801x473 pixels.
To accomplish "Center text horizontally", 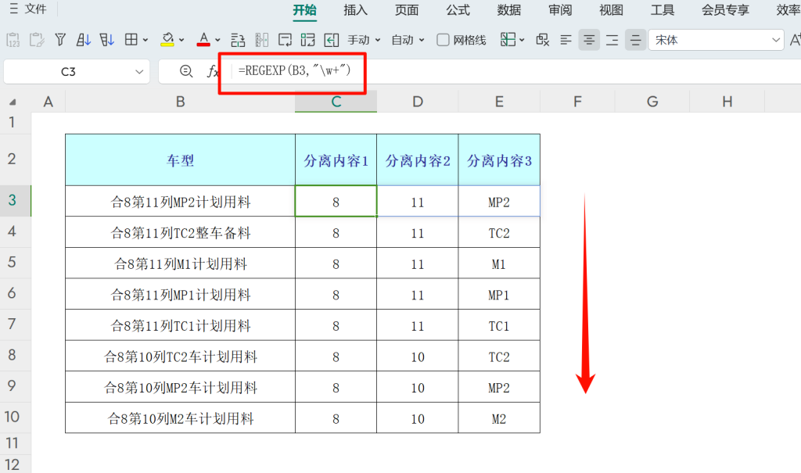I will point(589,40).
